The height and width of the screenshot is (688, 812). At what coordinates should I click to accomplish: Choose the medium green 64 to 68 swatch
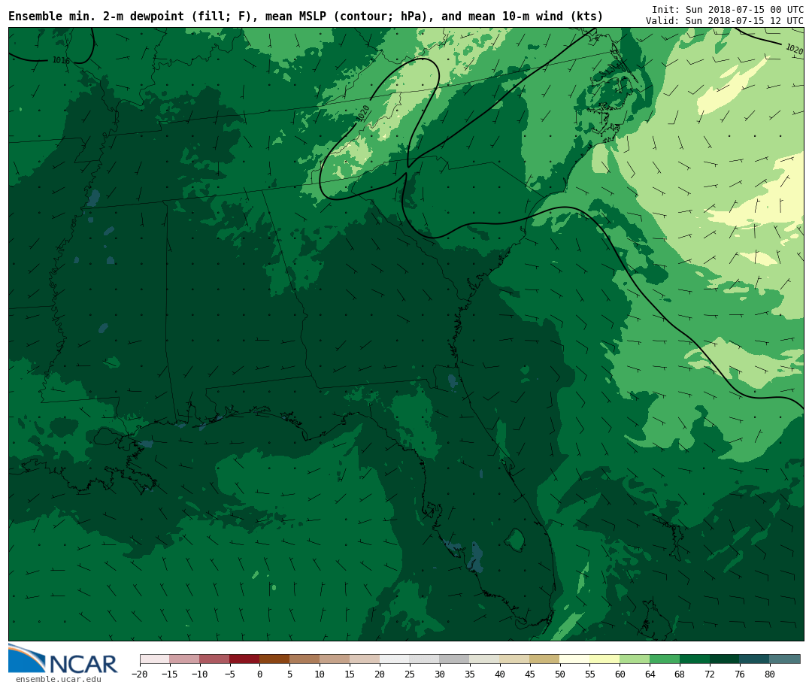pyautogui.click(x=665, y=659)
